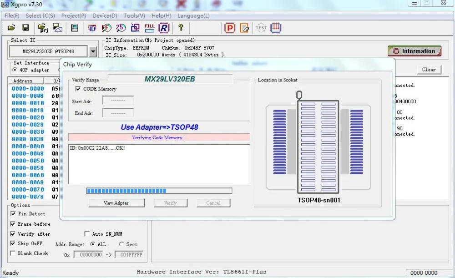Toggle Erase before option
455x278 pixels.
point(13,224)
